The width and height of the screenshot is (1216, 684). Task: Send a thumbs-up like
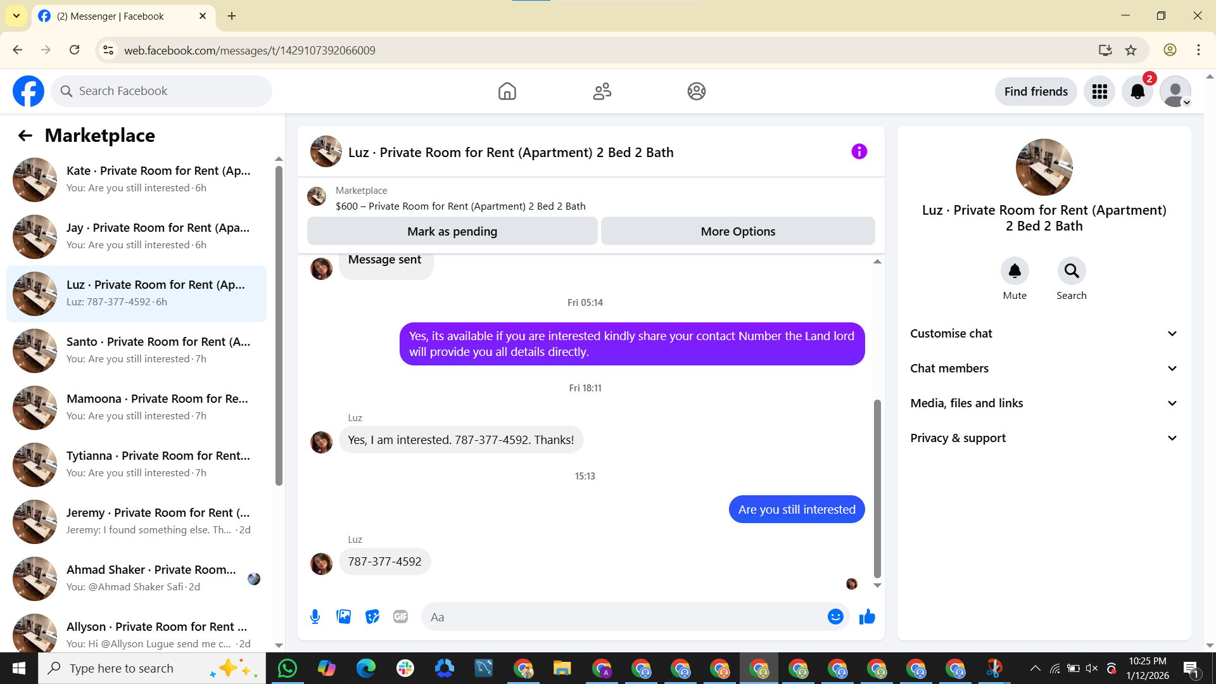(x=867, y=617)
